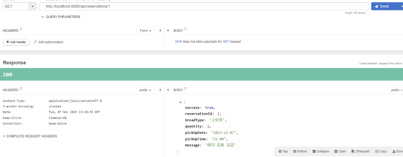Viewport: 403px width, 157px height.
Task: Collapse response headers with left arrow
Action: tap(160, 90)
